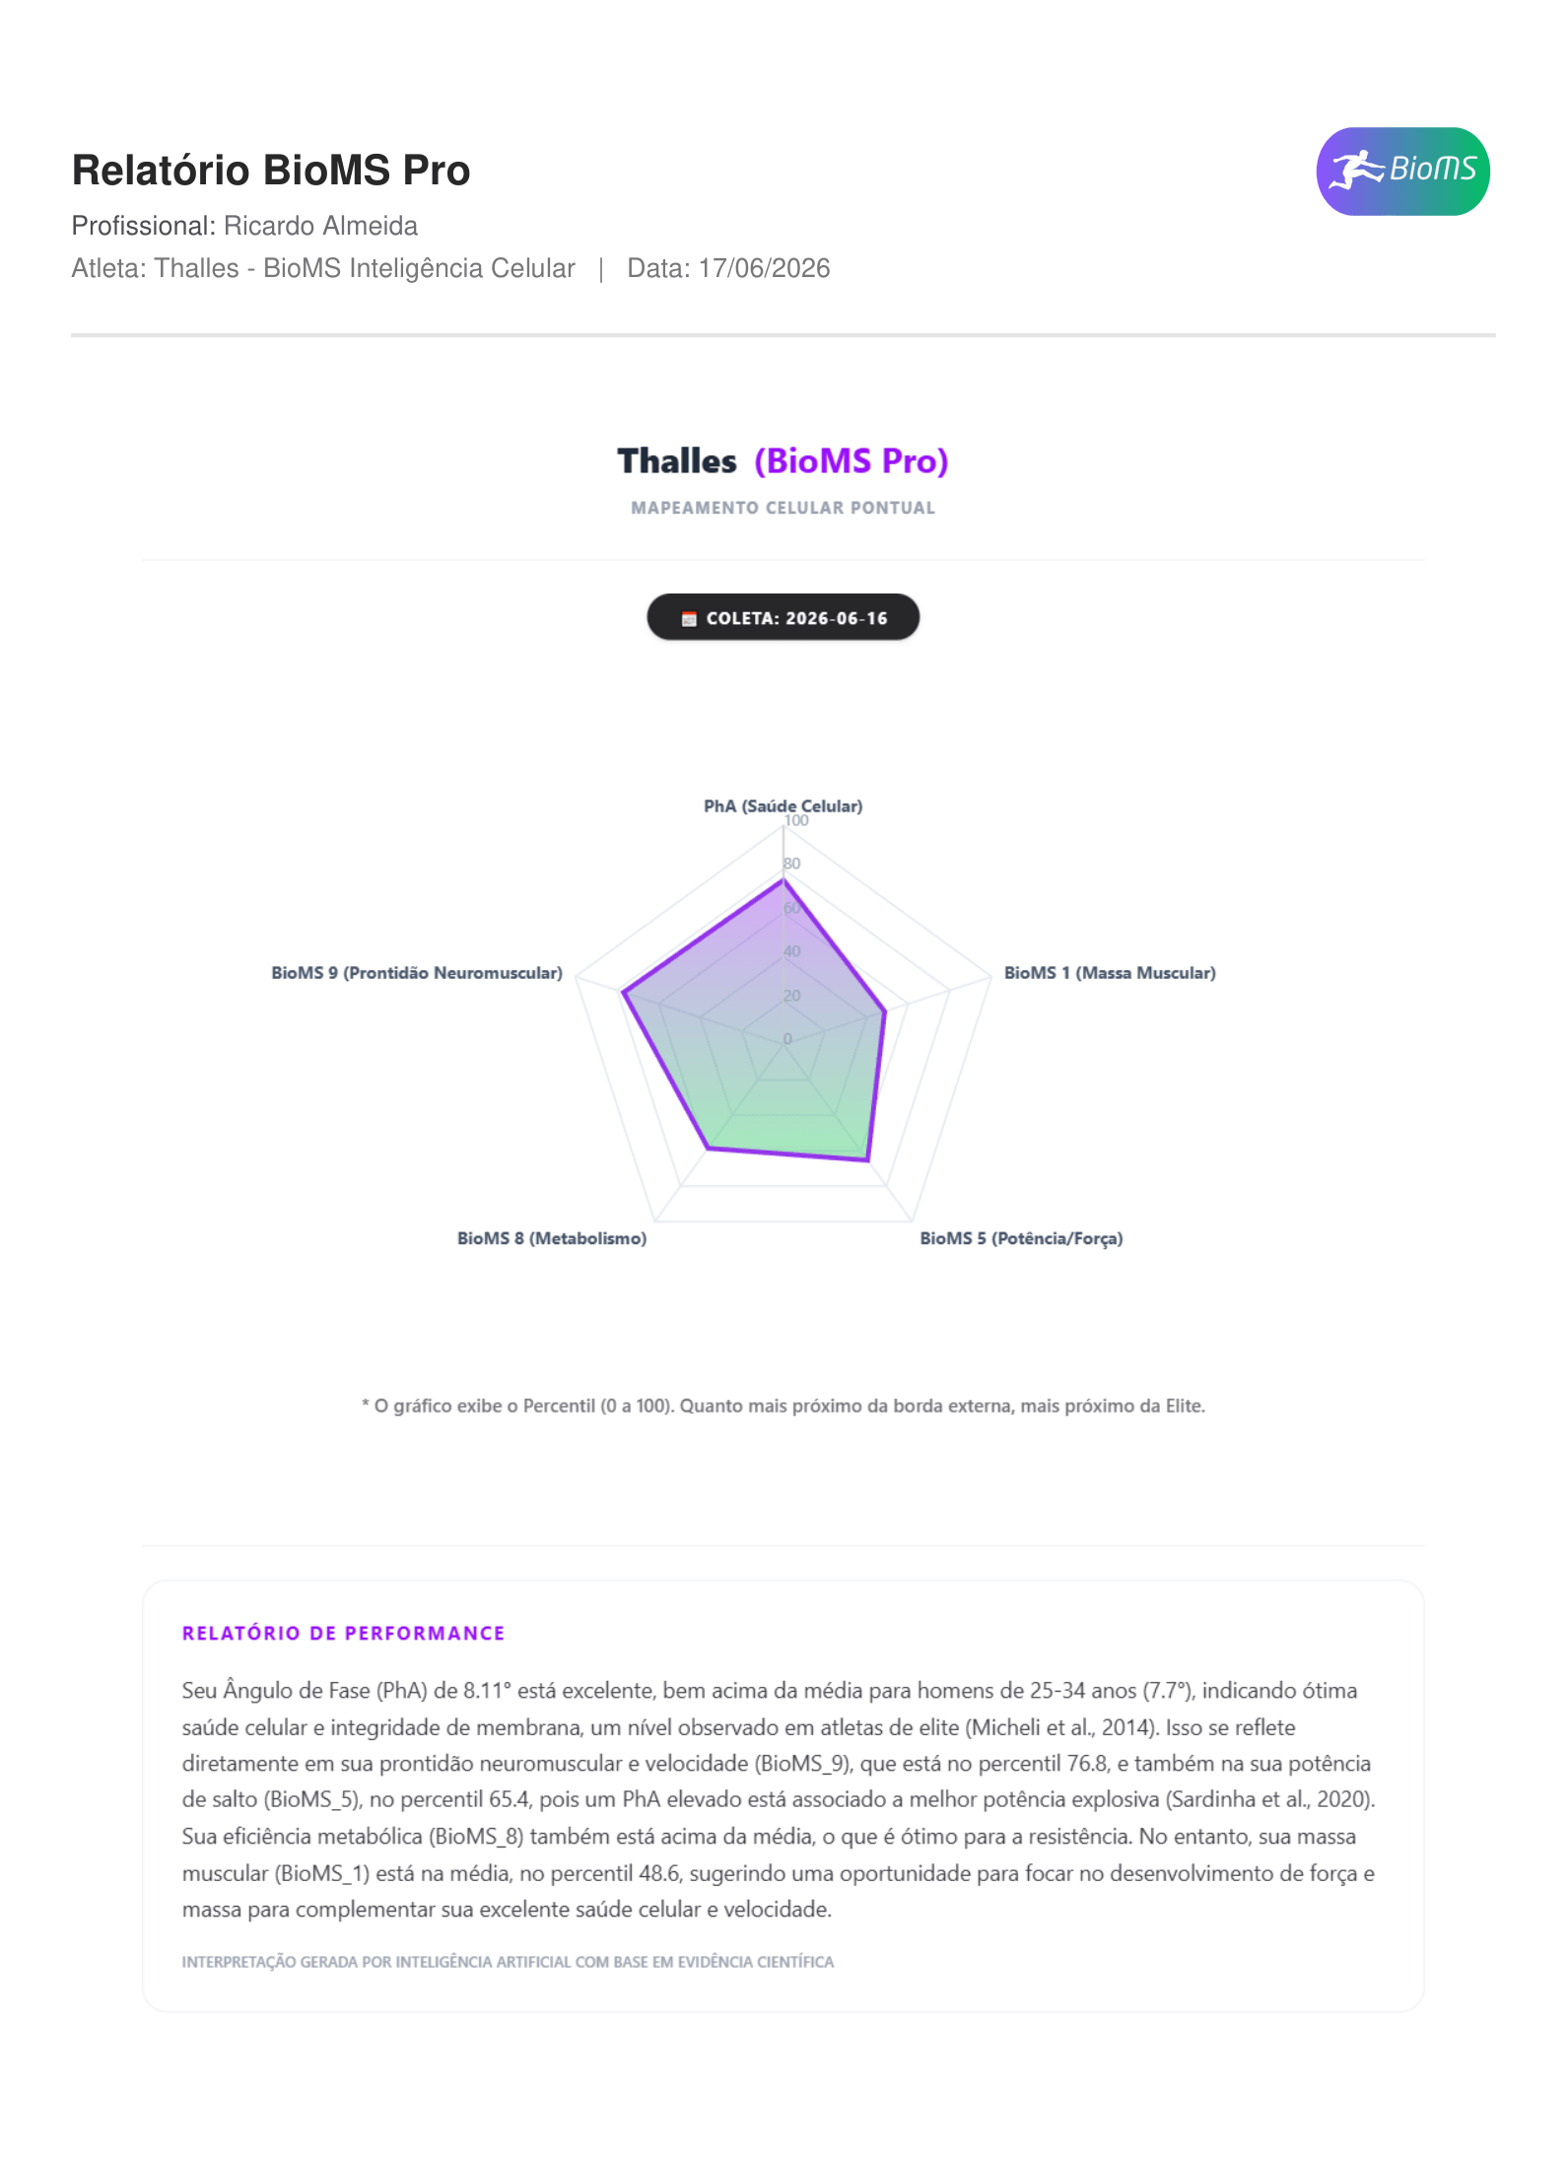
Task: Click the BioMS logo badge
Action: pos(1402,172)
